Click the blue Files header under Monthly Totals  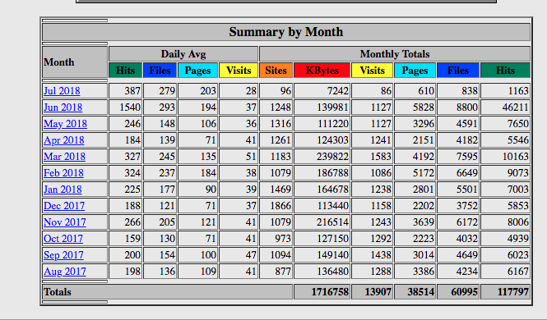tap(458, 71)
